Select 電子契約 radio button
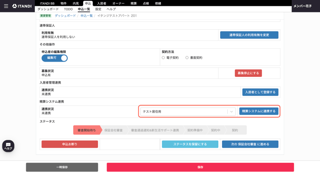The image size is (320, 173). point(163,58)
